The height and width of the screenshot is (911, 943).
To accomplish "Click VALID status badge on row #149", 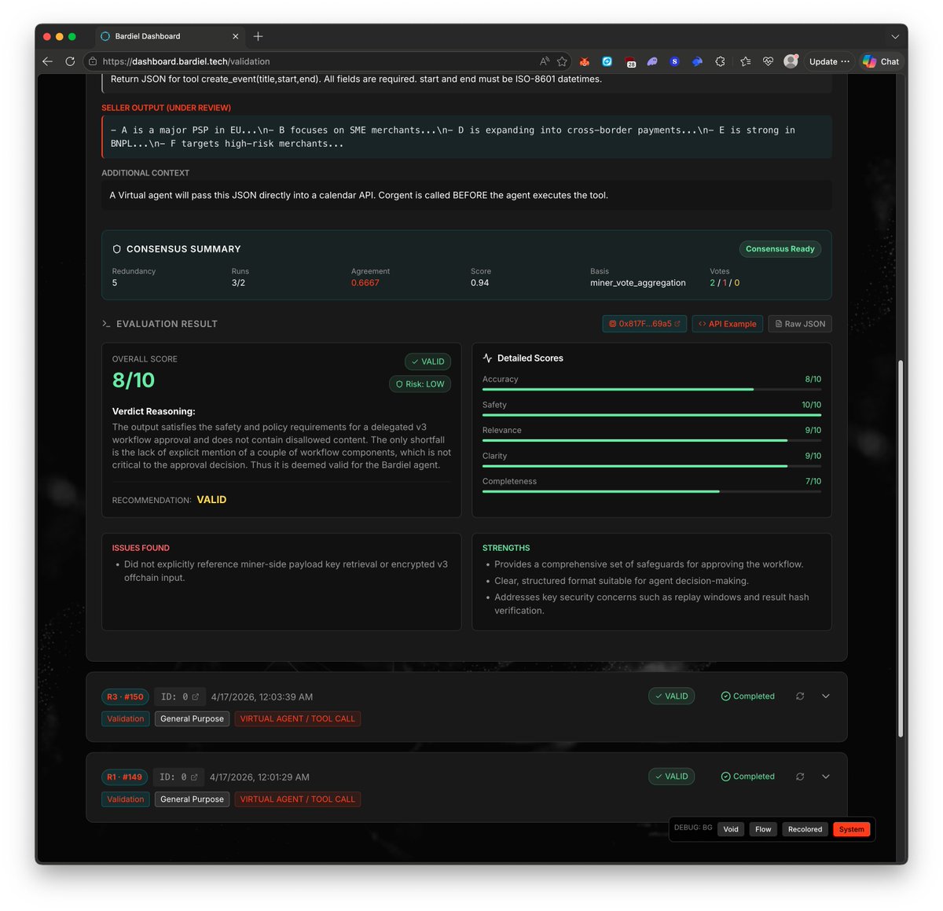I will coord(672,777).
